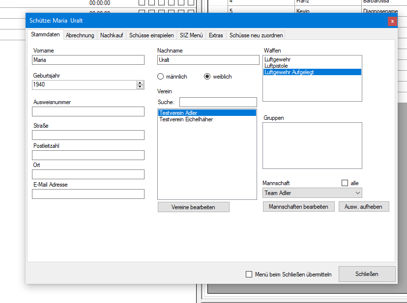Select the männlich radio button
The image size is (407, 303).
point(160,77)
